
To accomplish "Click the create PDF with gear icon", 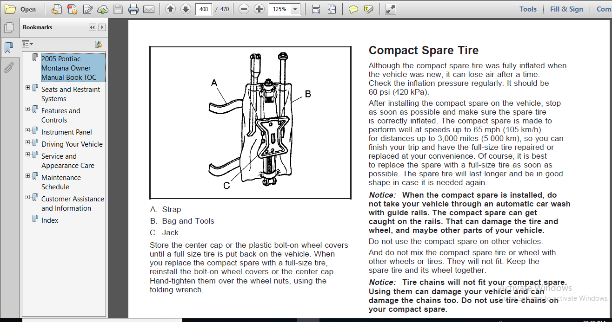I will (x=72, y=9).
